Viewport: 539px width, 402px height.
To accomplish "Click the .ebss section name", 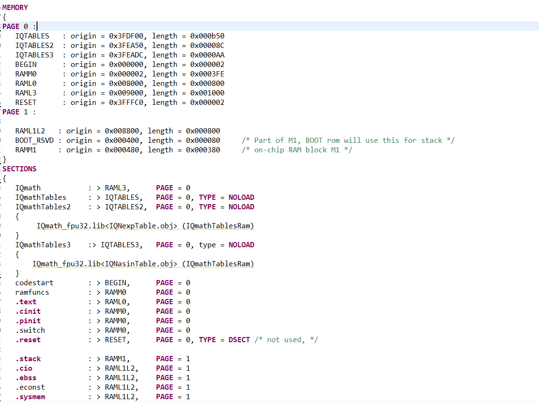I will (x=26, y=378).
